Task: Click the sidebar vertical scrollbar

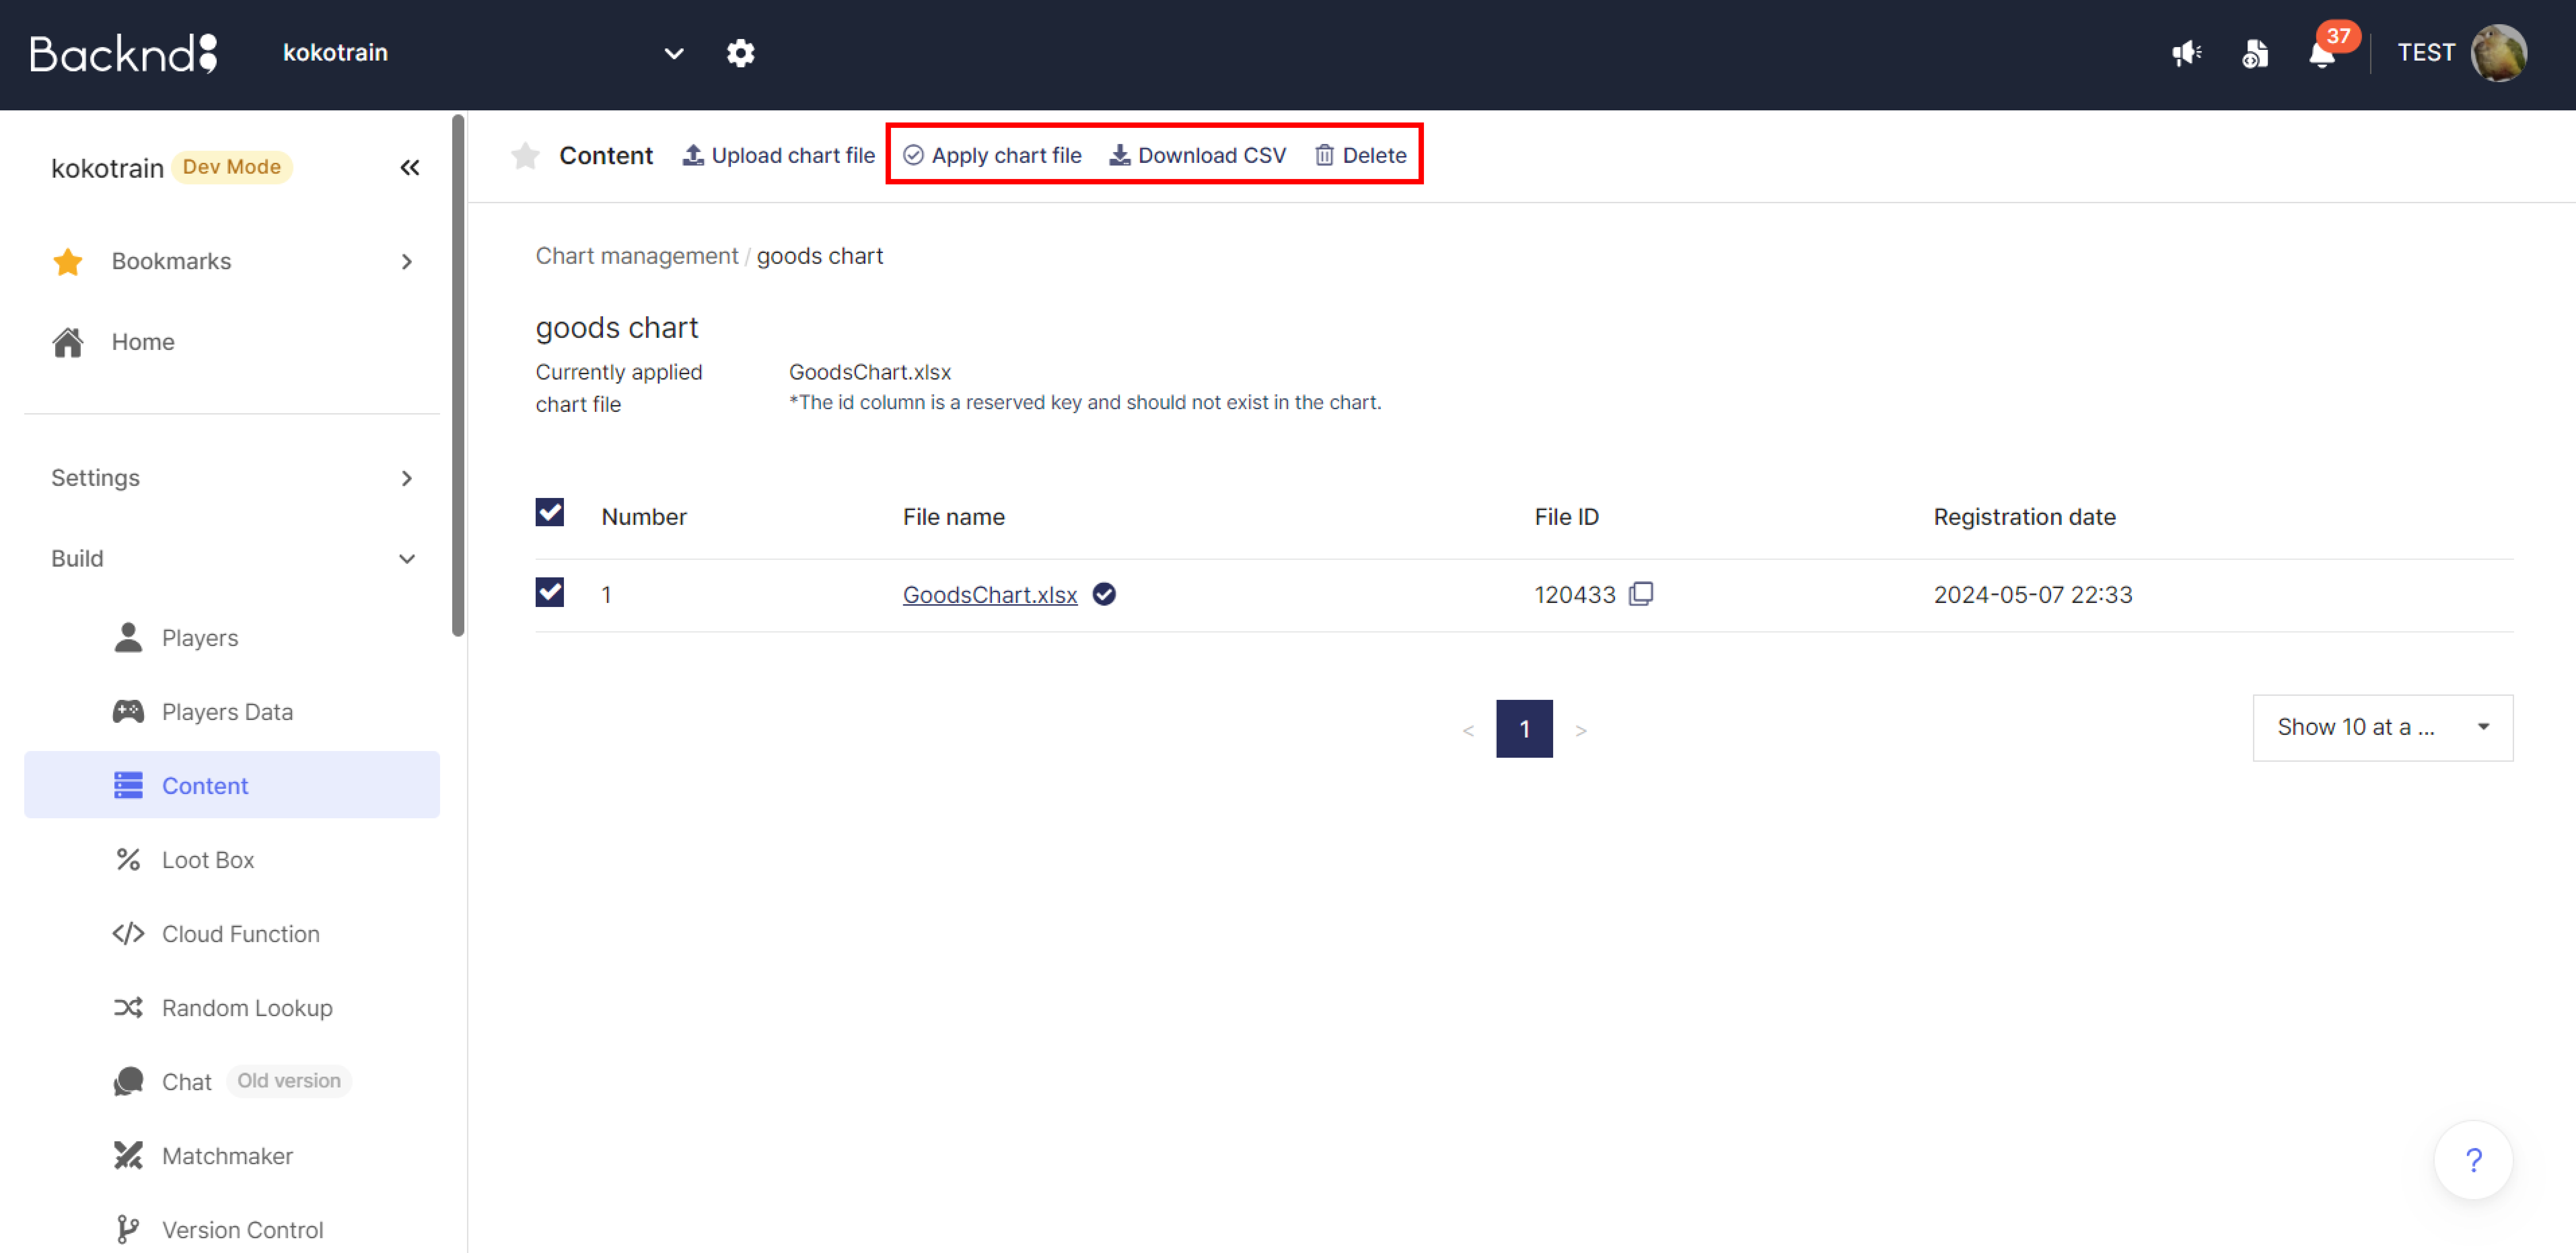Action: click(x=458, y=375)
